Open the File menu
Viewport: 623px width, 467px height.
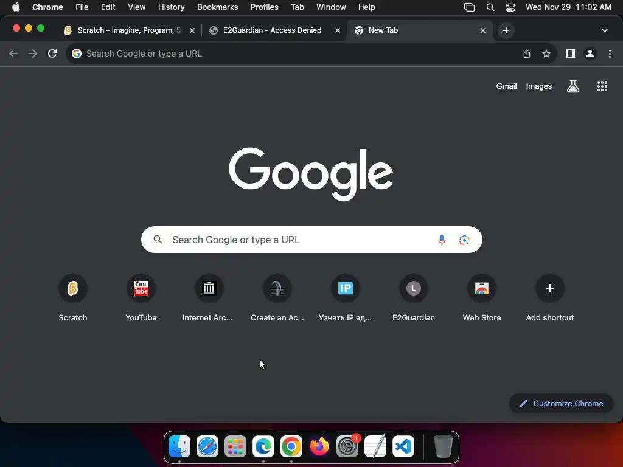click(x=82, y=7)
